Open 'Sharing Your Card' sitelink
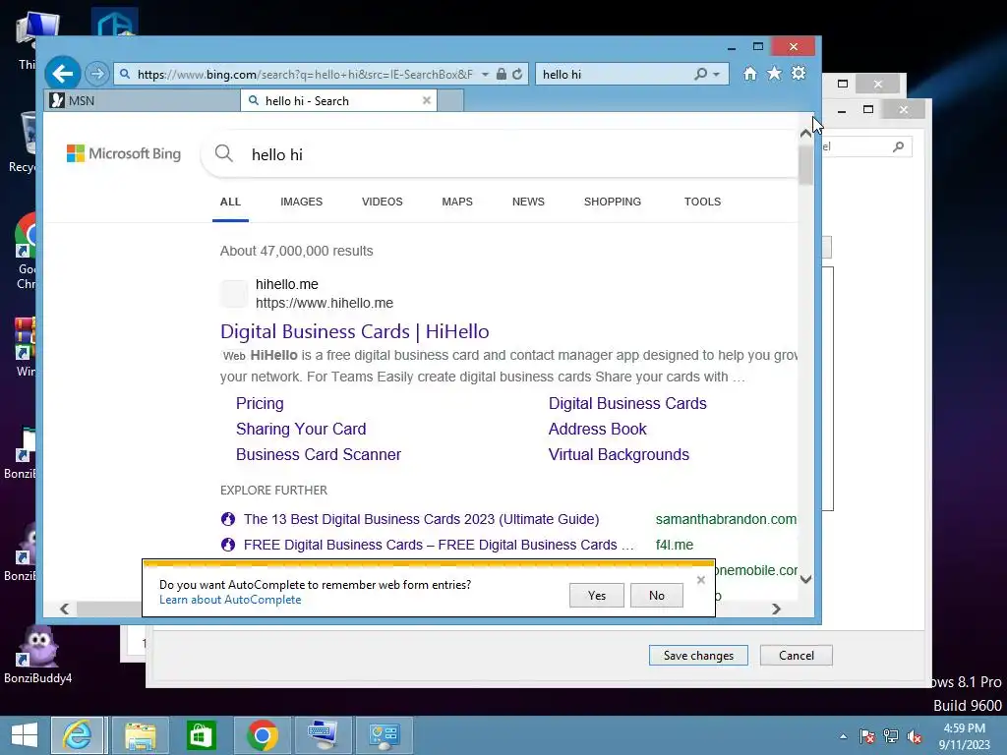The width and height of the screenshot is (1007, 755). click(x=301, y=429)
